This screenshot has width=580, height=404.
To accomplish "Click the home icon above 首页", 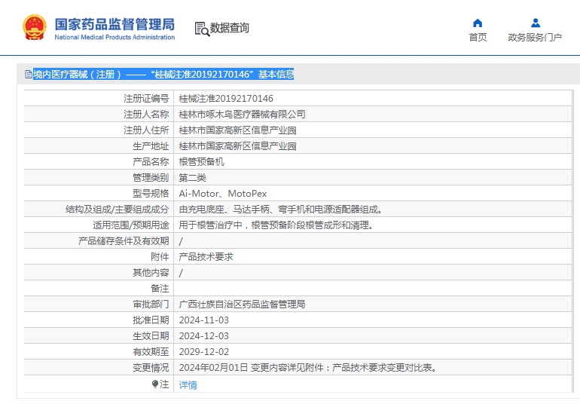I will 478,23.
